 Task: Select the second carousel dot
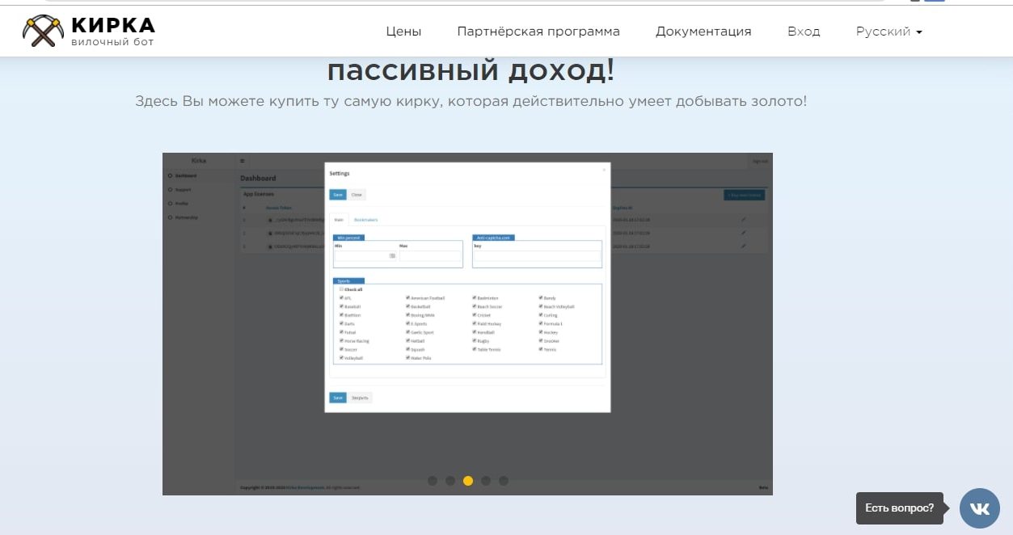click(x=450, y=481)
